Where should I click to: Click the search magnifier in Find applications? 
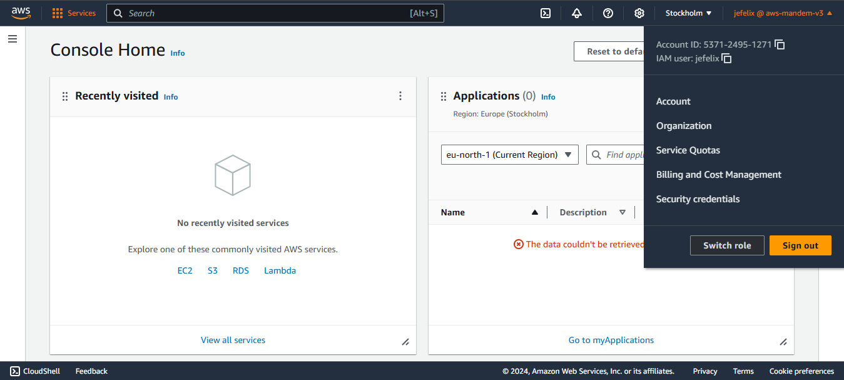(x=596, y=155)
